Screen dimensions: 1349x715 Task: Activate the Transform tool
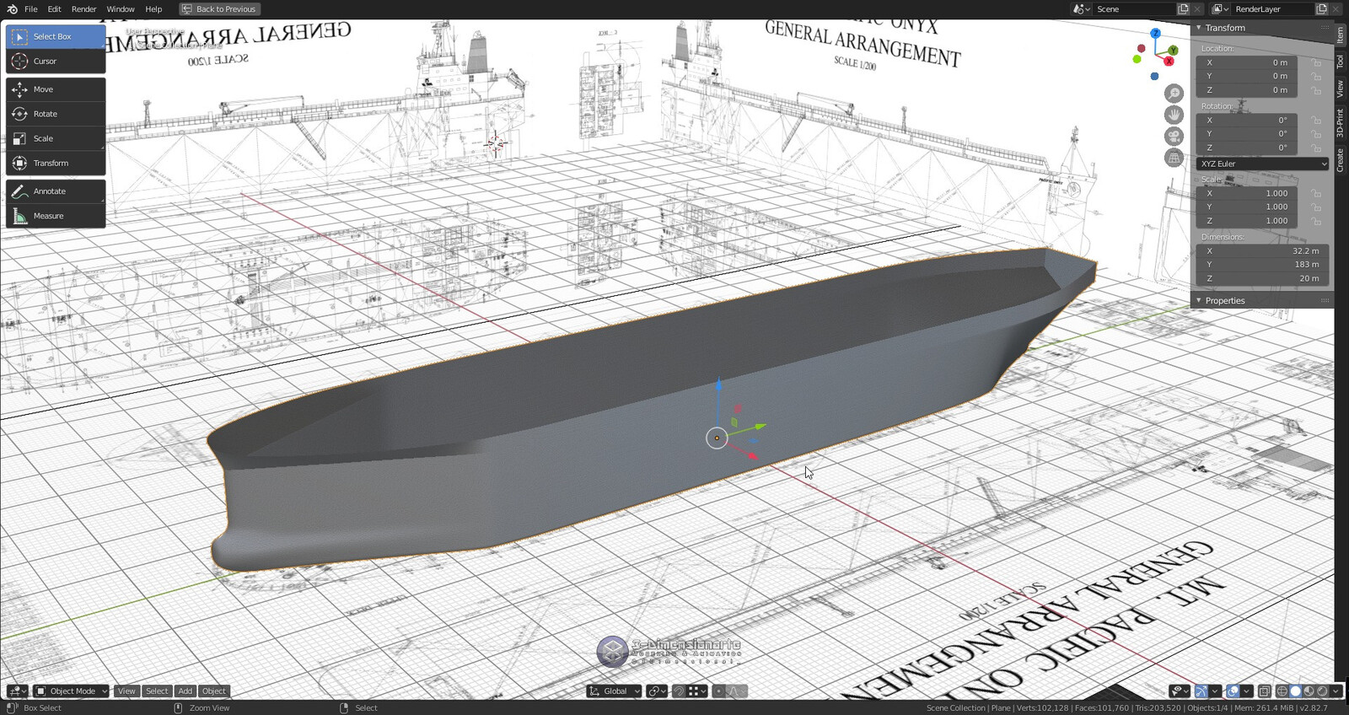56,163
